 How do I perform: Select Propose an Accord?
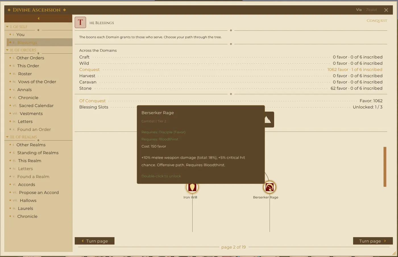(x=39, y=192)
